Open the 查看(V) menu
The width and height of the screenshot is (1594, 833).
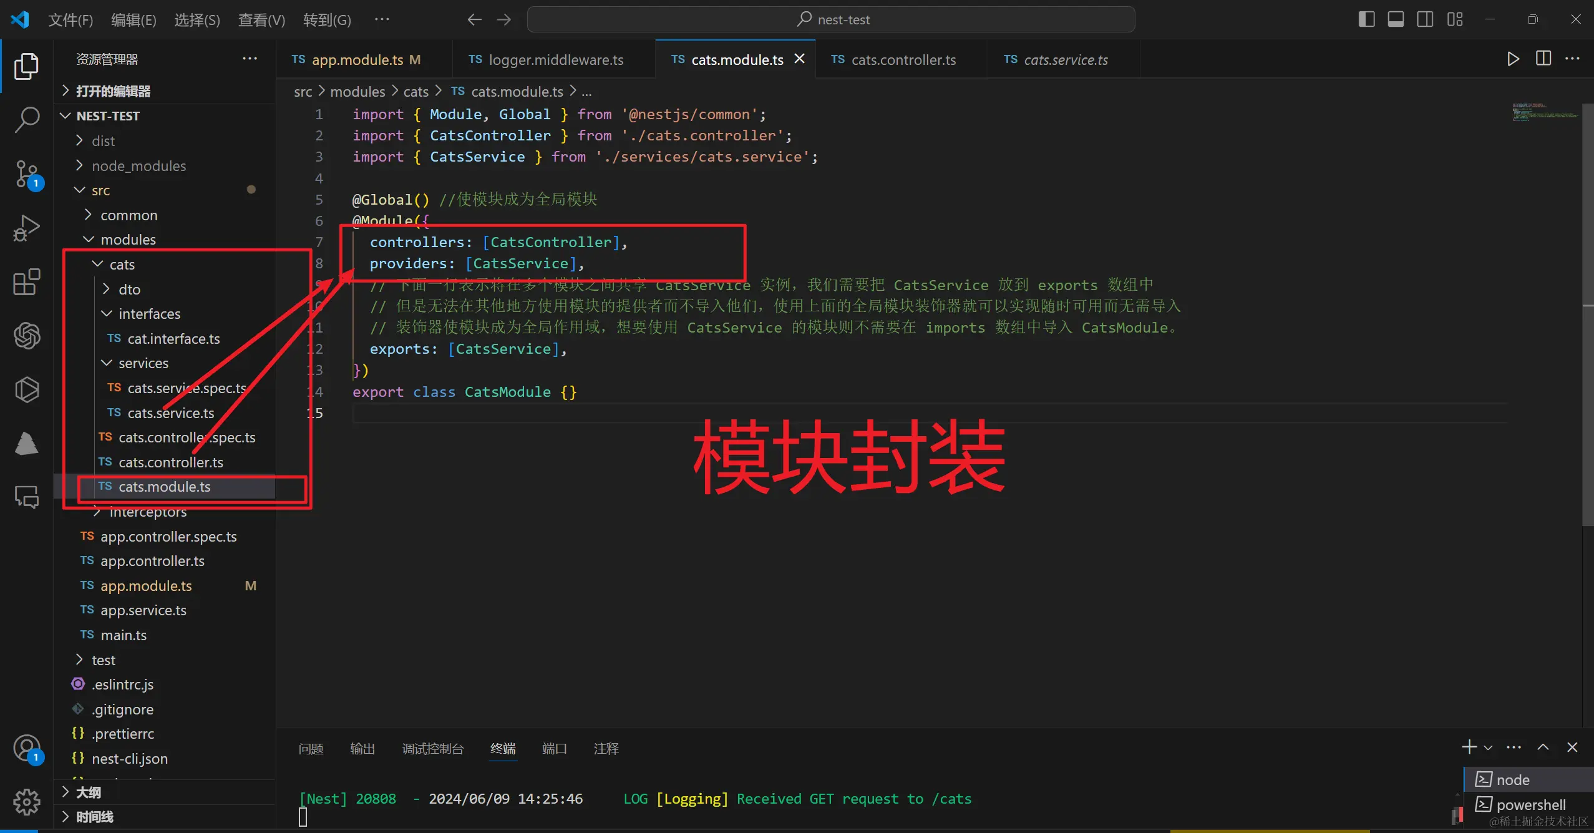[x=261, y=20]
